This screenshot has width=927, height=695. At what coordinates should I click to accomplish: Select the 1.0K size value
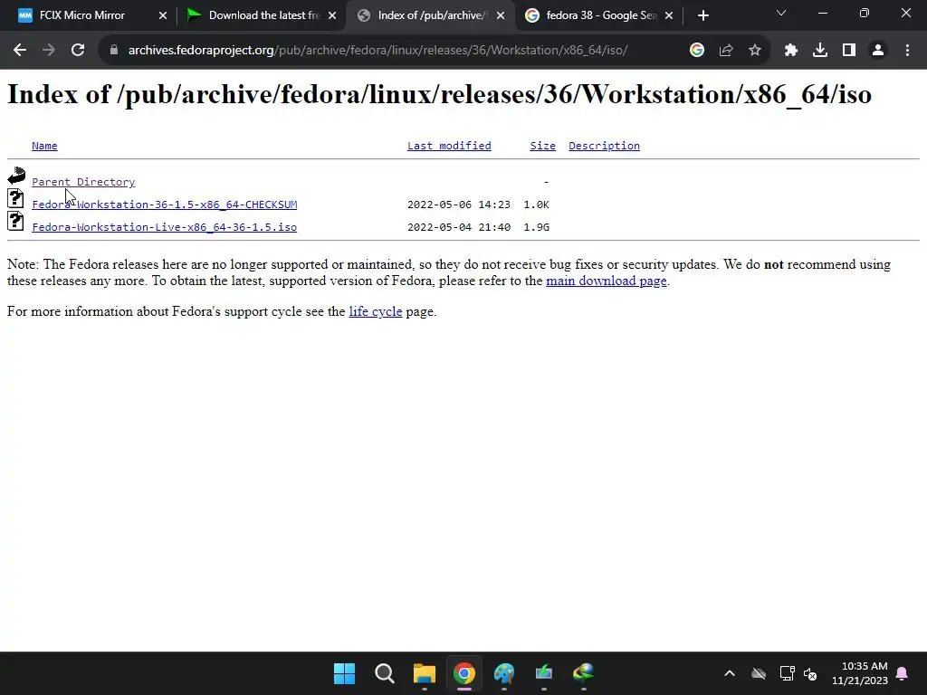pos(536,205)
